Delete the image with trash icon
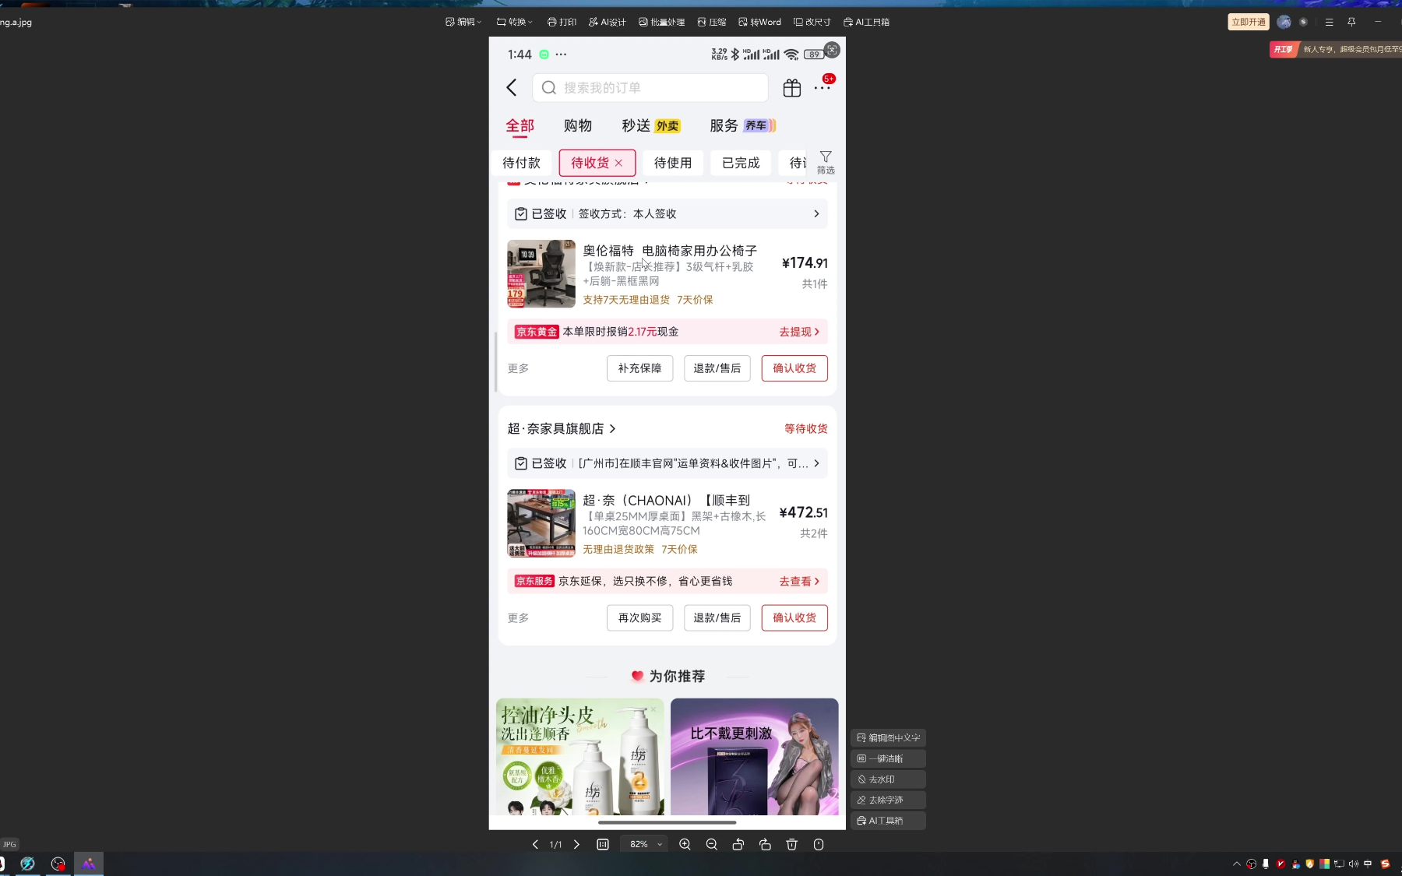 (791, 844)
